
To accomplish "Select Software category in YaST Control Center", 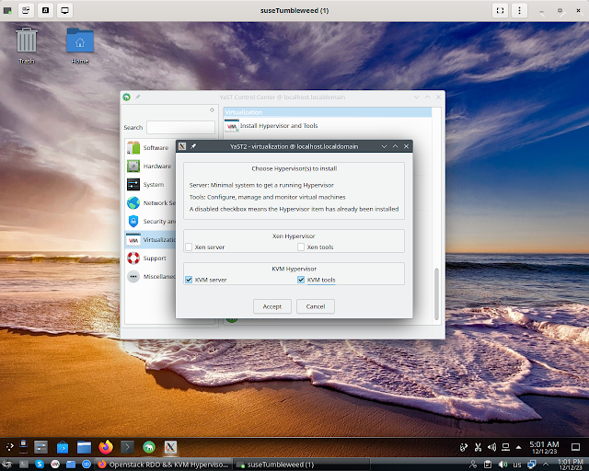I will [x=150, y=147].
